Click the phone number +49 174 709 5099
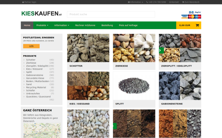222x138 pixels. [x=156, y=2]
